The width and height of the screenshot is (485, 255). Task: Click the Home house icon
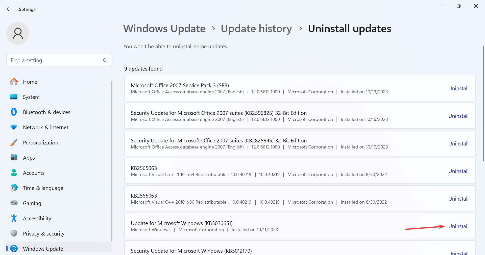click(14, 82)
